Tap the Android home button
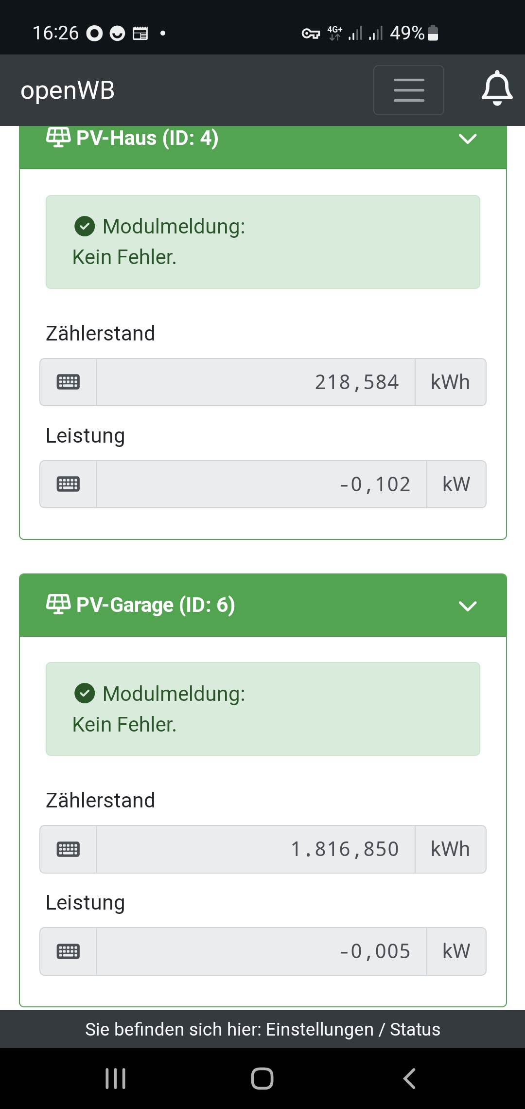The width and height of the screenshot is (525, 1109). [262, 1078]
